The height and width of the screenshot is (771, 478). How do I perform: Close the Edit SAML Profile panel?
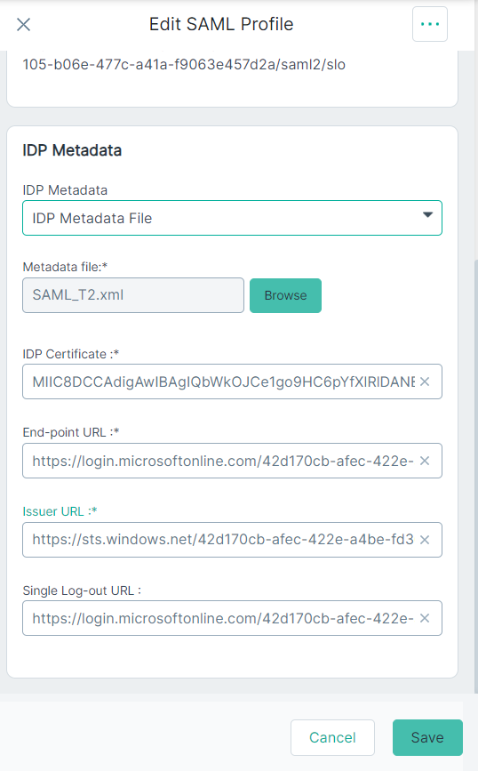[x=24, y=24]
